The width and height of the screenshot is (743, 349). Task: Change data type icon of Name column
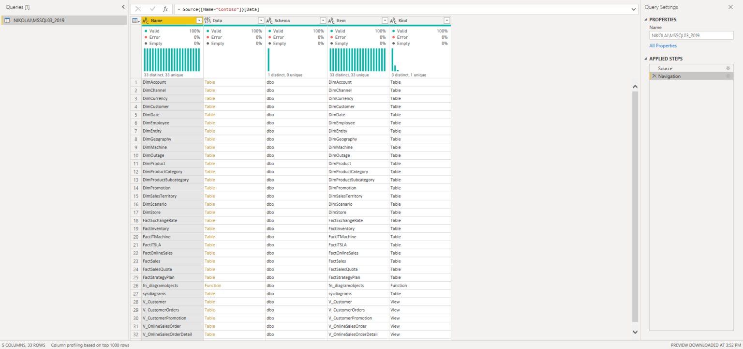[x=146, y=21]
